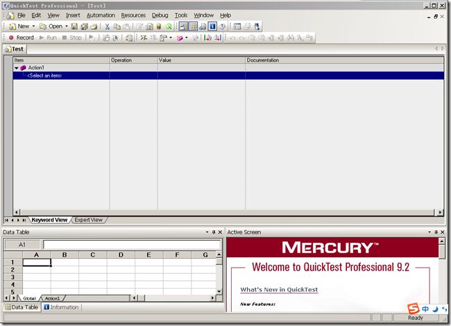The width and height of the screenshot is (451, 326).
Task: Open the Automation menu
Action: click(101, 15)
